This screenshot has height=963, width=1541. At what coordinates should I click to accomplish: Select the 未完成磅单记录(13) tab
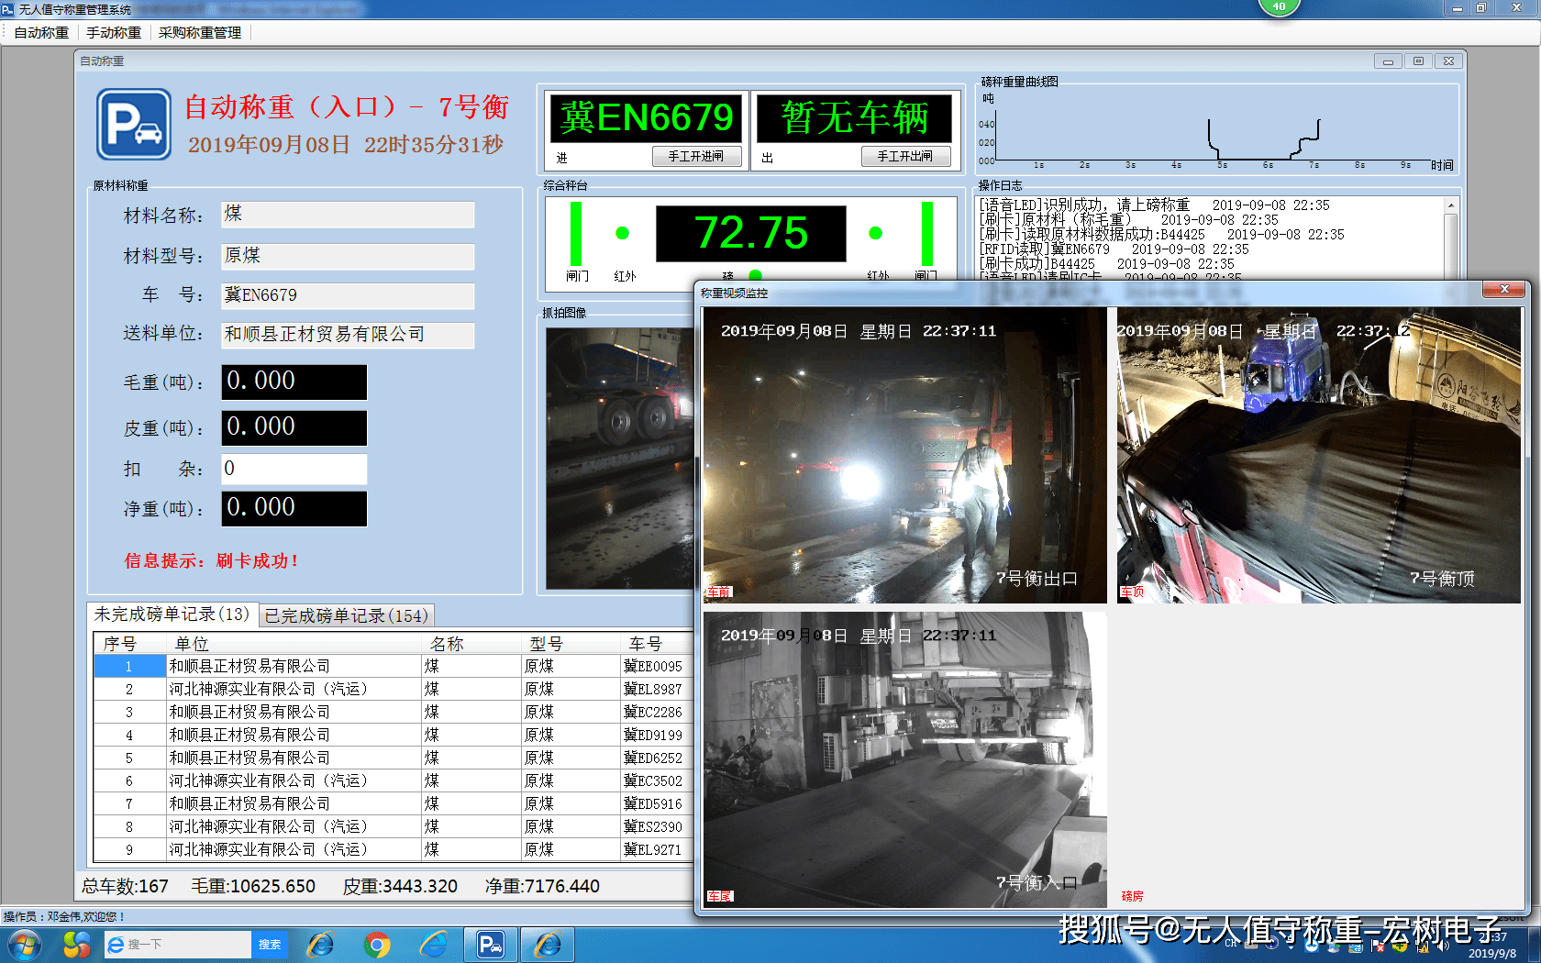click(172, 614)
